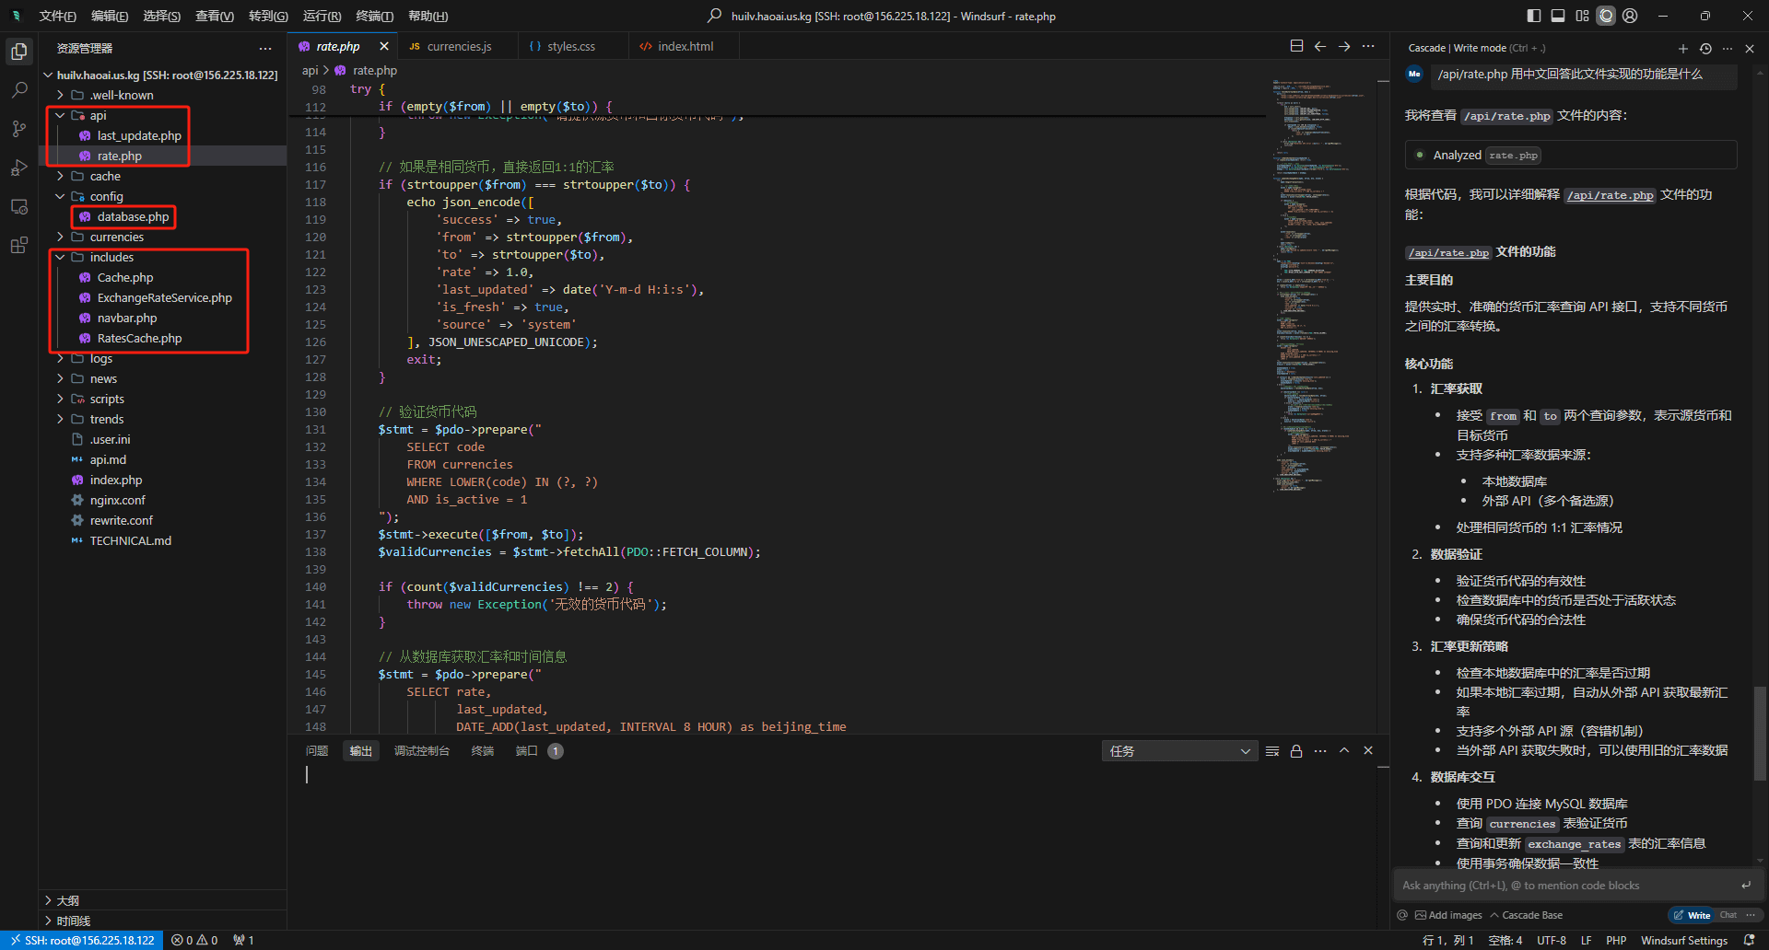Expand the 大纲 outline section
Viewport: 1769px width, 950px height.
[164, 900]
